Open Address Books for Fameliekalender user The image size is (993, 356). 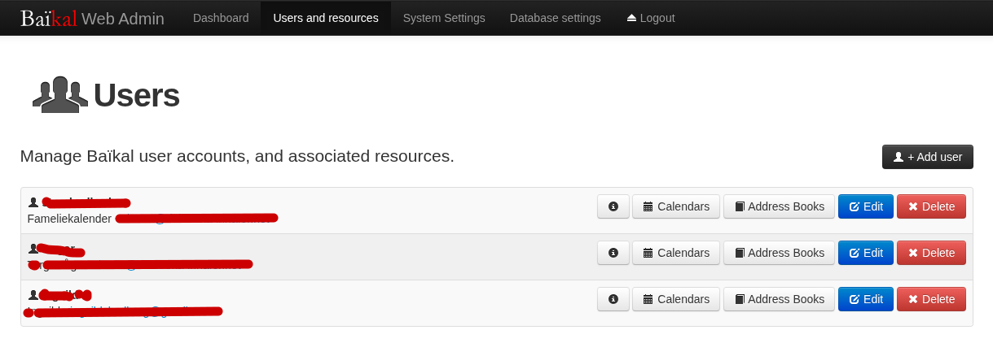point(779,206)
